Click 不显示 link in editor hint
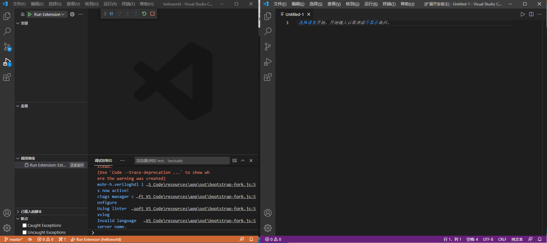This screenshot has height=243, width=547. click(x=372, y=23)
